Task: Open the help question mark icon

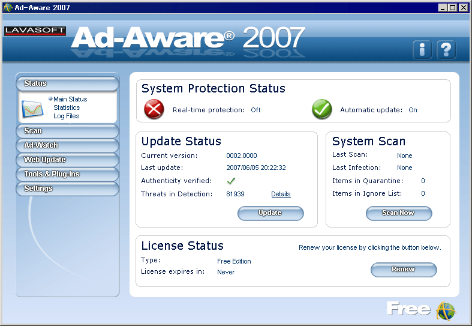Action: pos(446,49)
